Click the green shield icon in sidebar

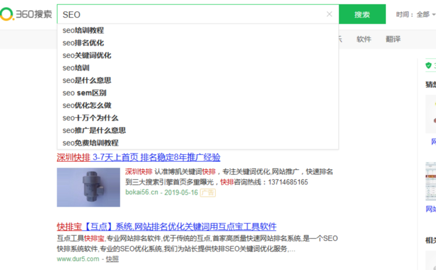(428, 65)
